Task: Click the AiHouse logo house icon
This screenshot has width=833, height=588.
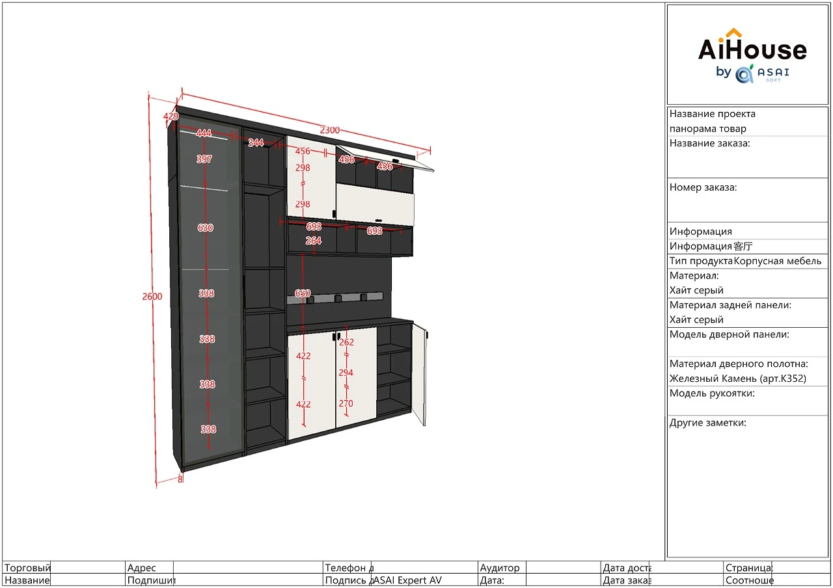Action: click(x=733, y=34)
